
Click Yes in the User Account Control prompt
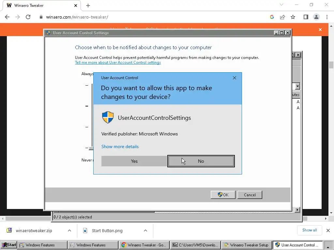tap(134, 161)
